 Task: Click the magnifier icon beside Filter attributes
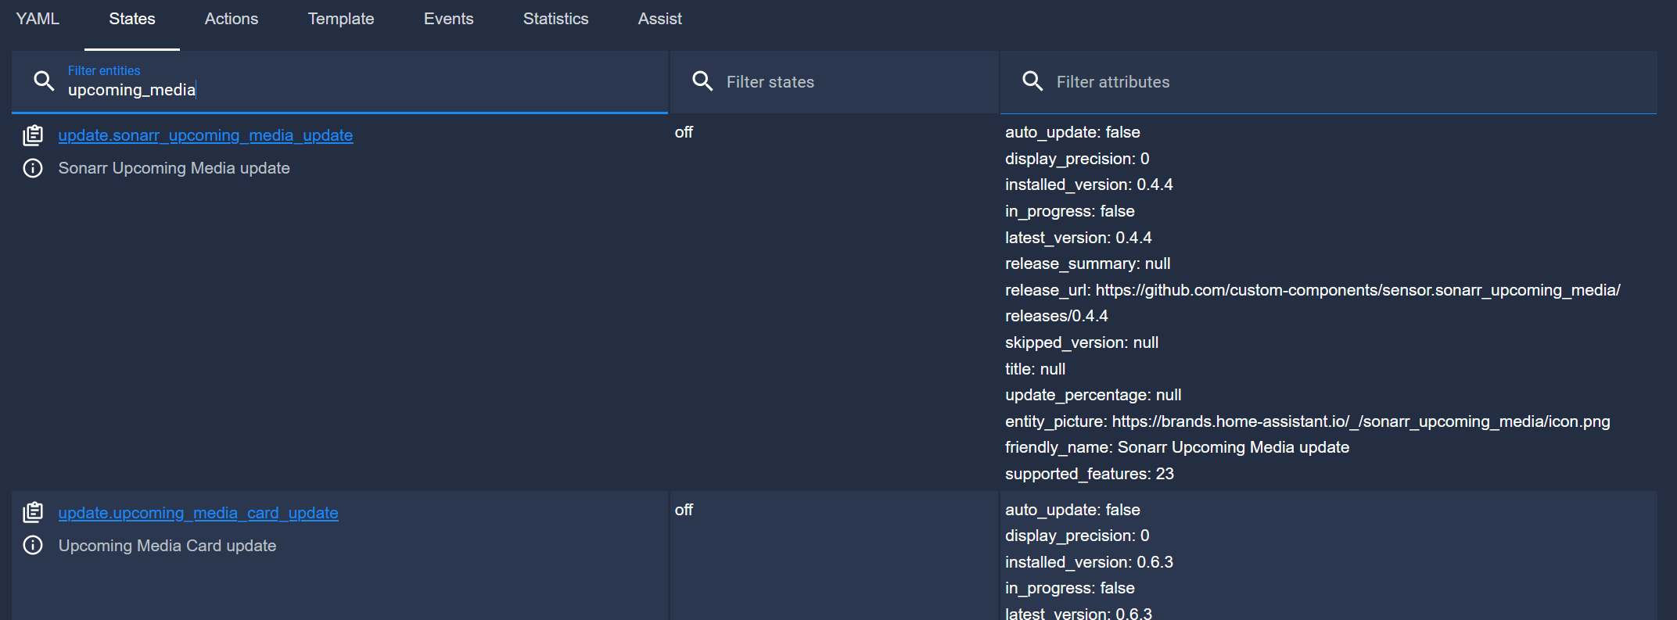[1032, 81]
